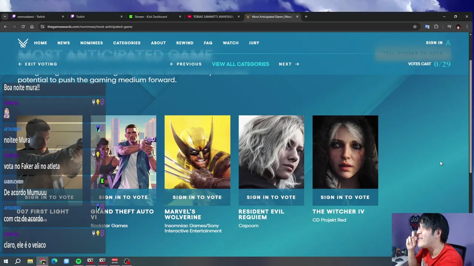Open the media control button
The height and width of the screenshot is (266, 474).
(x=449, y=27)
